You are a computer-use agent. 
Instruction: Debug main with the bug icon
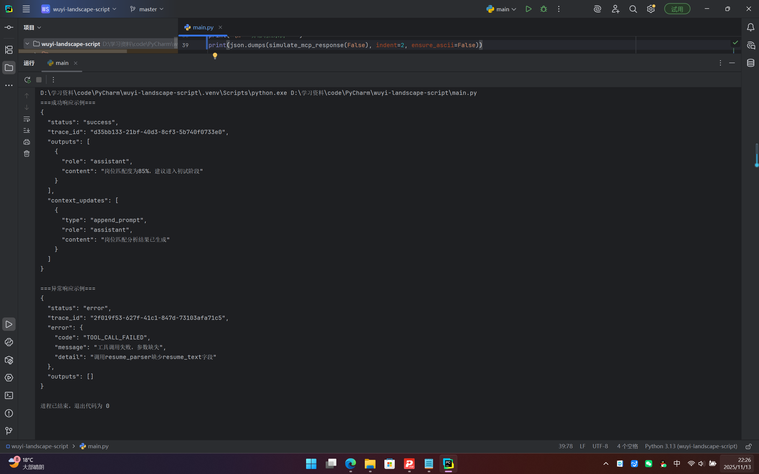point(544,9)
